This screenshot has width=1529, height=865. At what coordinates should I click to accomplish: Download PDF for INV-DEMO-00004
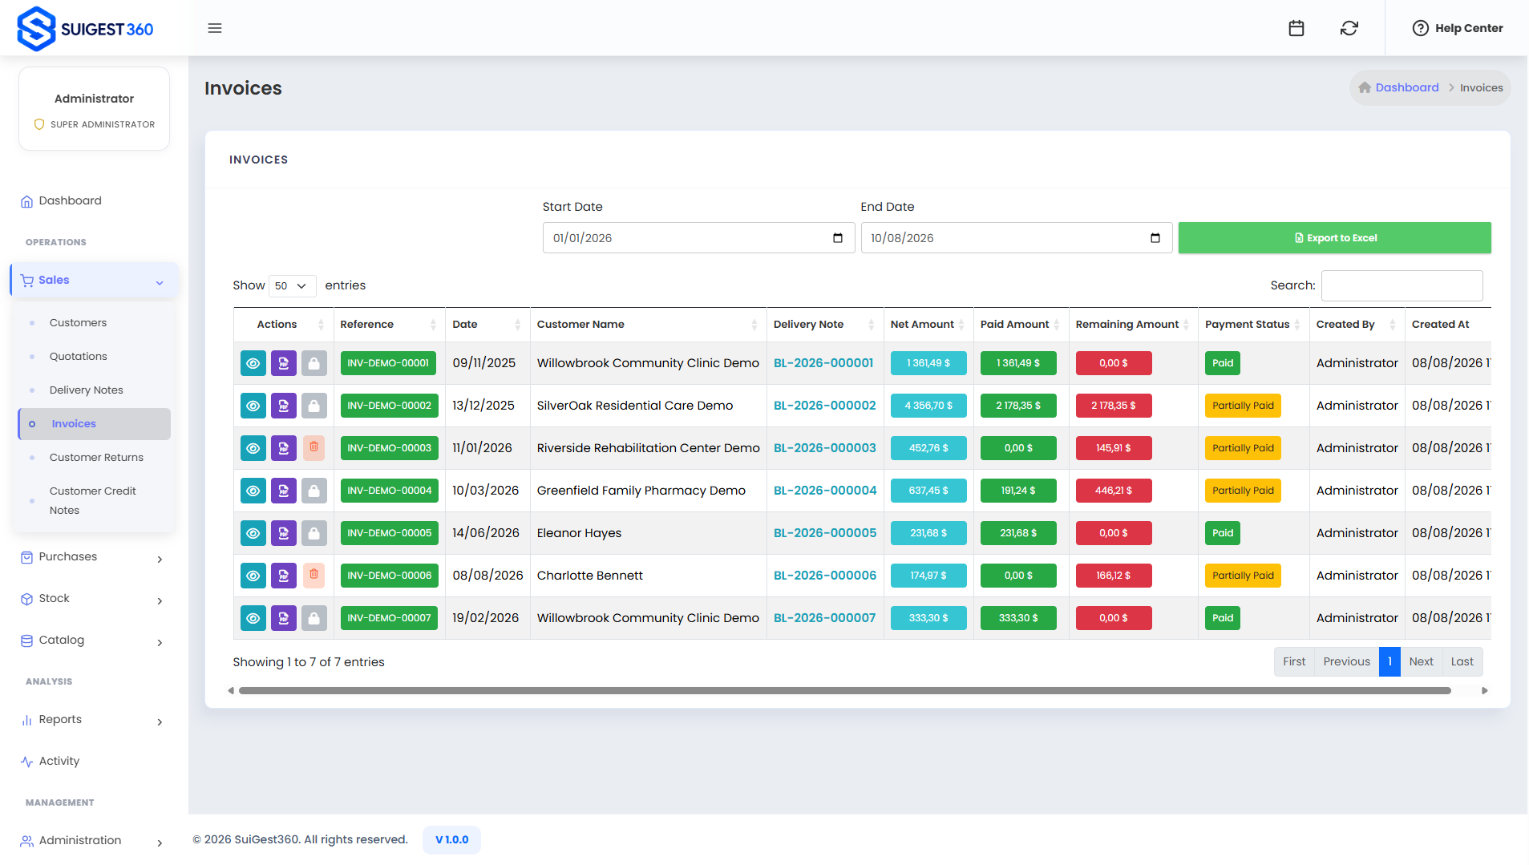(284, 491)
